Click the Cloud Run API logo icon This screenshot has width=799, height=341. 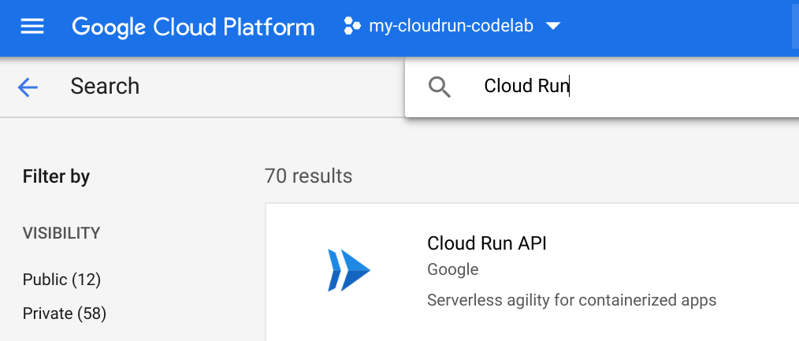[x=348, y=270]
